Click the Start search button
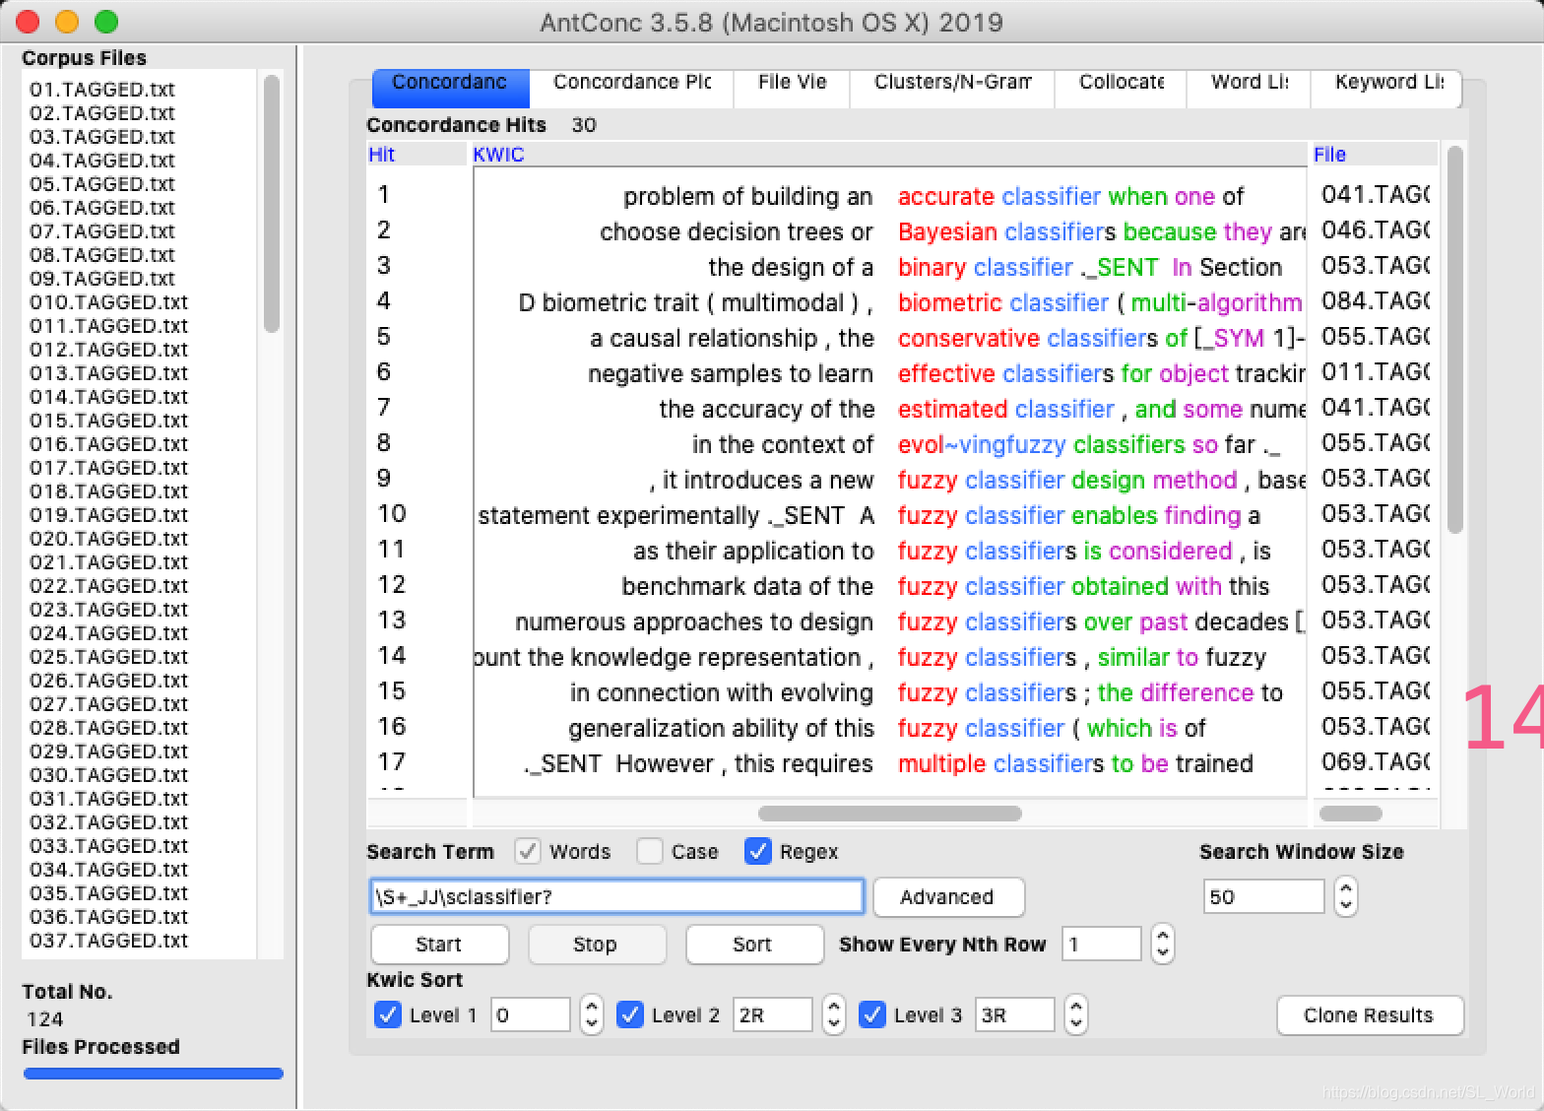This screenshot has width=1544, height=1111. 439,944
